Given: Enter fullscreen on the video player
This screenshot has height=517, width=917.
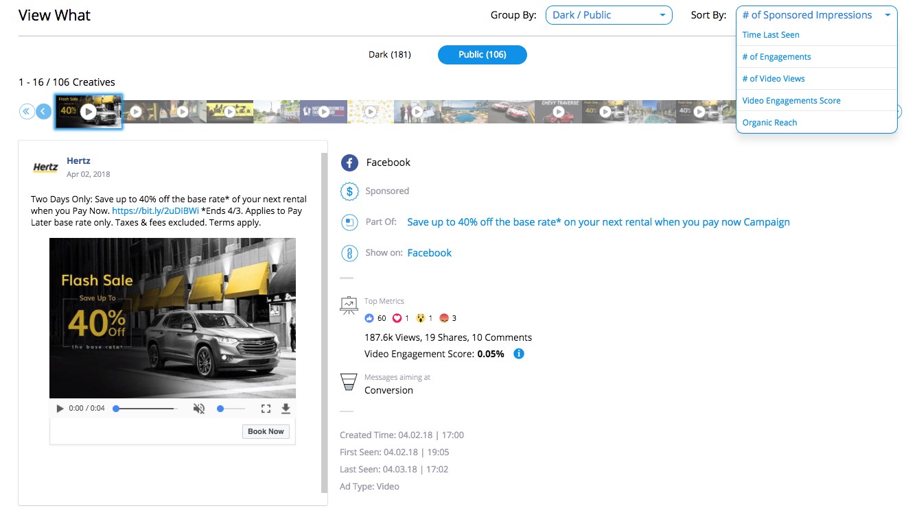Looking at the screenshot, I should click(266, 409).
